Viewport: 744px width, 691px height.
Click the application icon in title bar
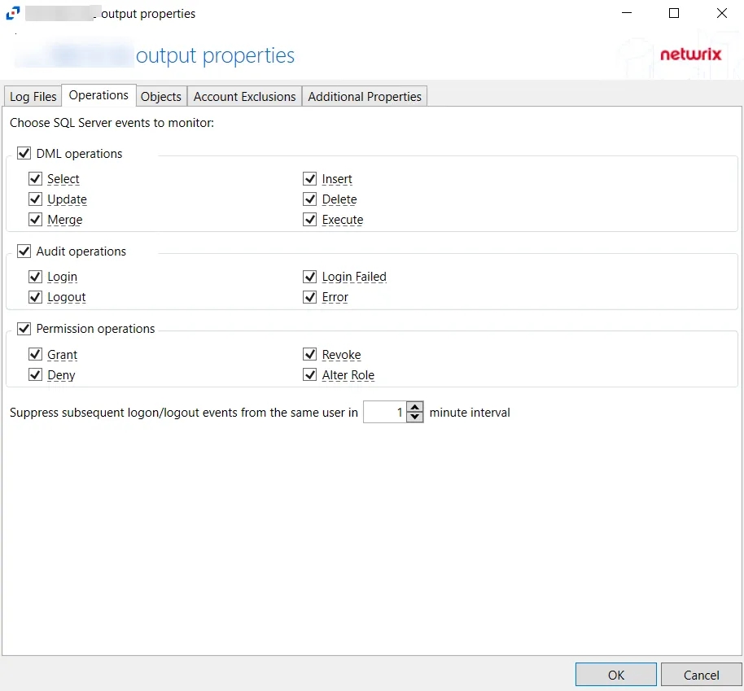point(13,13)
